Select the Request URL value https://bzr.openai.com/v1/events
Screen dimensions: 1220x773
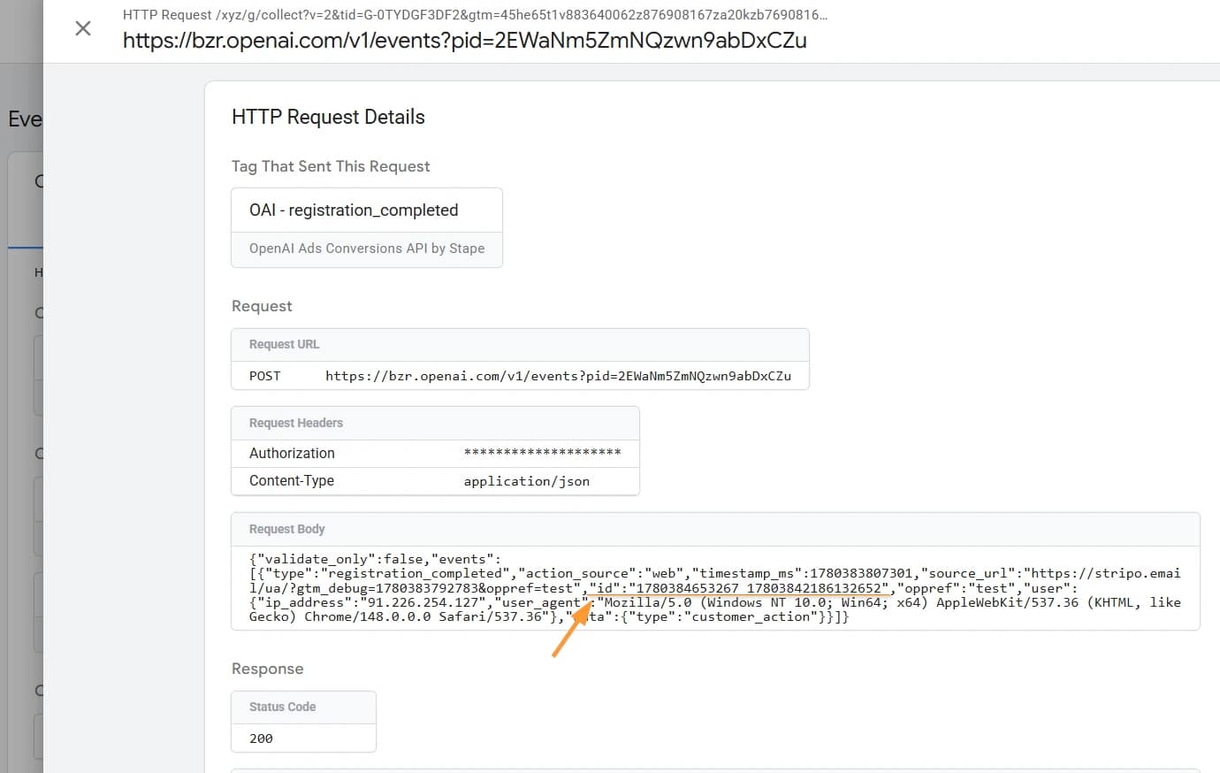click(x=558, y=376)
